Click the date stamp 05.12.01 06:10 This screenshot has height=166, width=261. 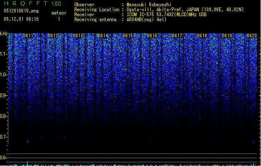[21, 19]
